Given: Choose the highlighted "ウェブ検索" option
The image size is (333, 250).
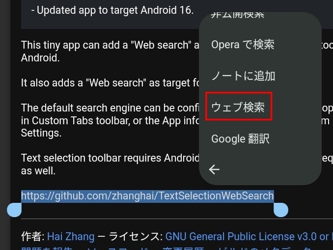Looking at the screenshot, I should [x=238, y=107].
